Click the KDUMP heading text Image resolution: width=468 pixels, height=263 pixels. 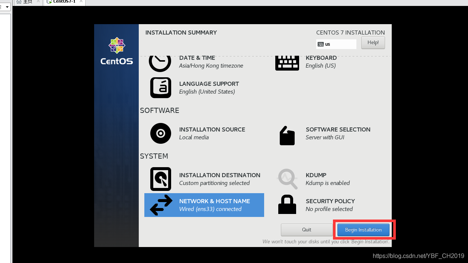click(x=316, y=175)
